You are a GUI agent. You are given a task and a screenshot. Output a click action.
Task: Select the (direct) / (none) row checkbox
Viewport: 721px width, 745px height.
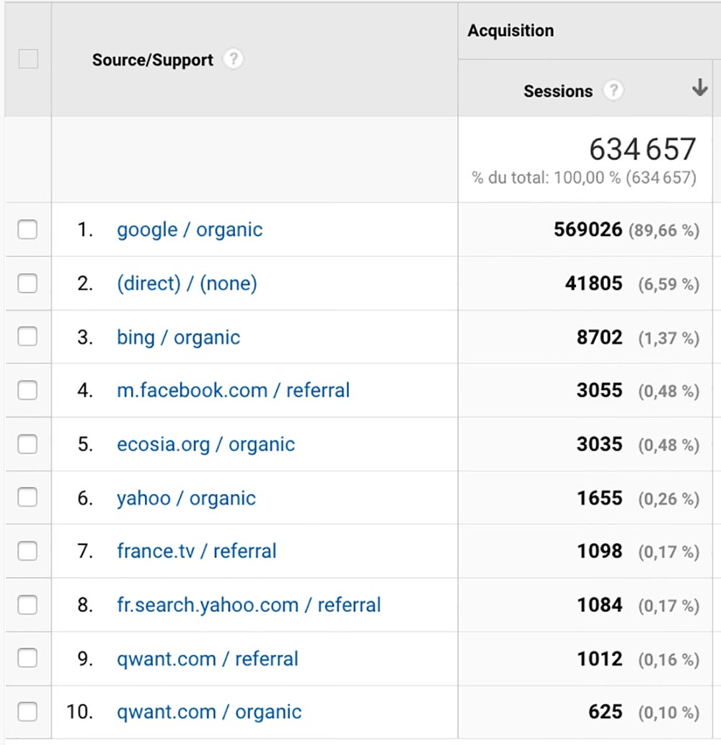click(x=27, y=283)
